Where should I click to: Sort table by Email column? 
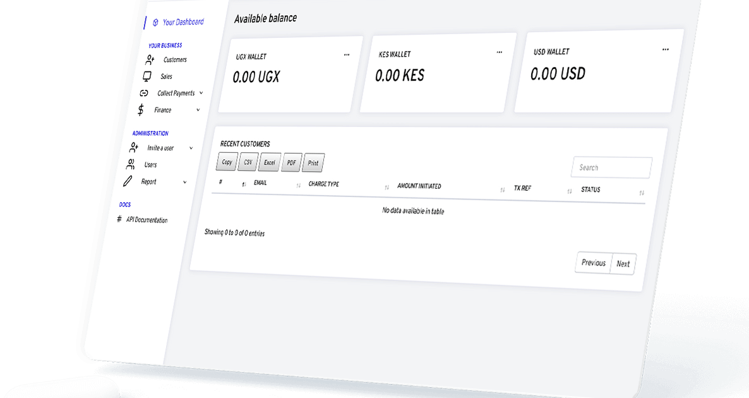[298, 185]
